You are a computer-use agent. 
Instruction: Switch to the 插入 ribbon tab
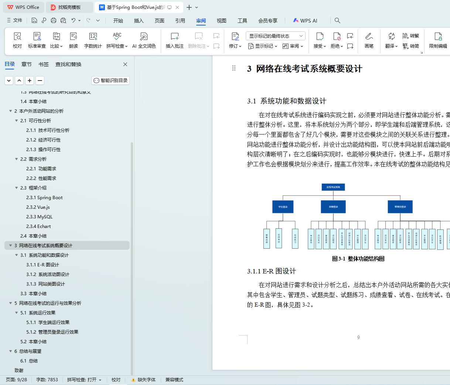[x=139, y=21]
